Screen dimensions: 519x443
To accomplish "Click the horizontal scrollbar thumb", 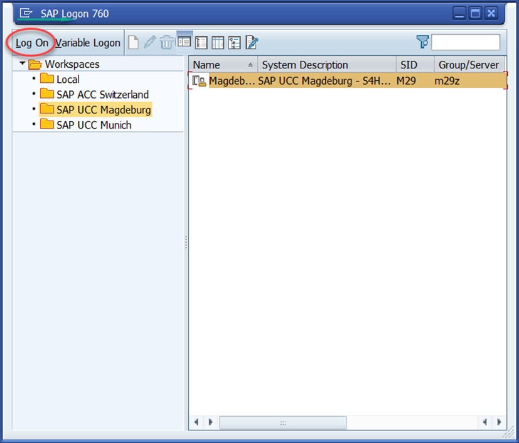I will (x=283, y=422).
